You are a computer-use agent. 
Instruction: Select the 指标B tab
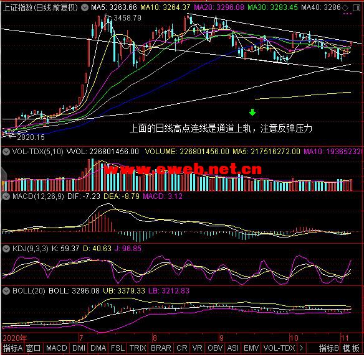329,348
